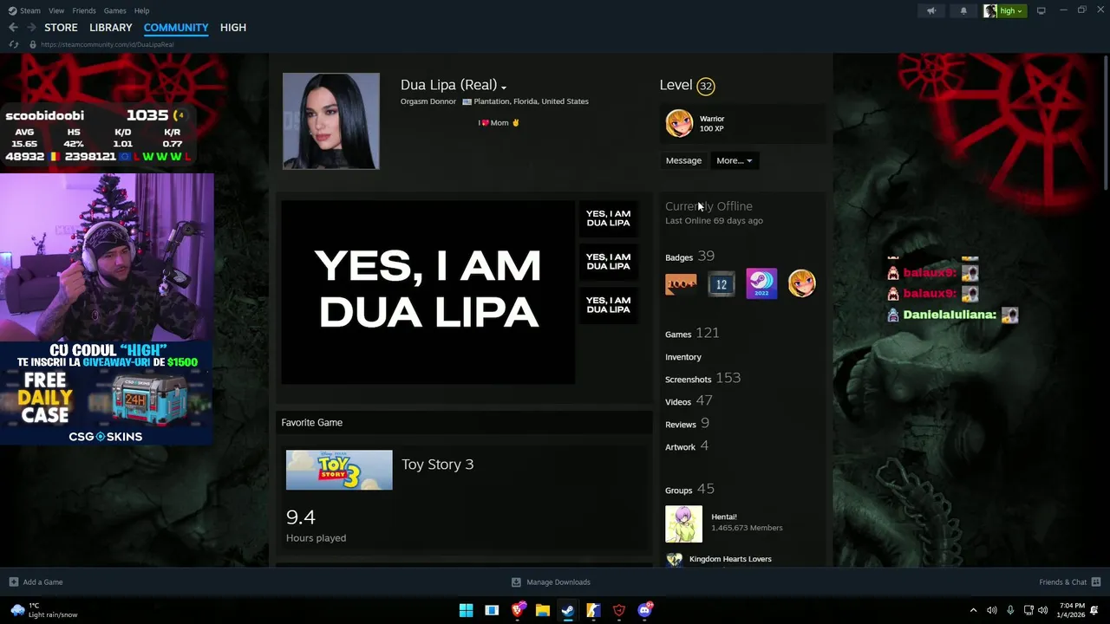The image size is (1110, 624).
Task: Open the bottom small YES, I AM DUA LIPA thumbnail
Action: tap(608, 305)
